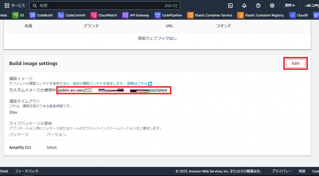
Task: Click the 構築タイムアウト label
Action: tap(25, 101)
